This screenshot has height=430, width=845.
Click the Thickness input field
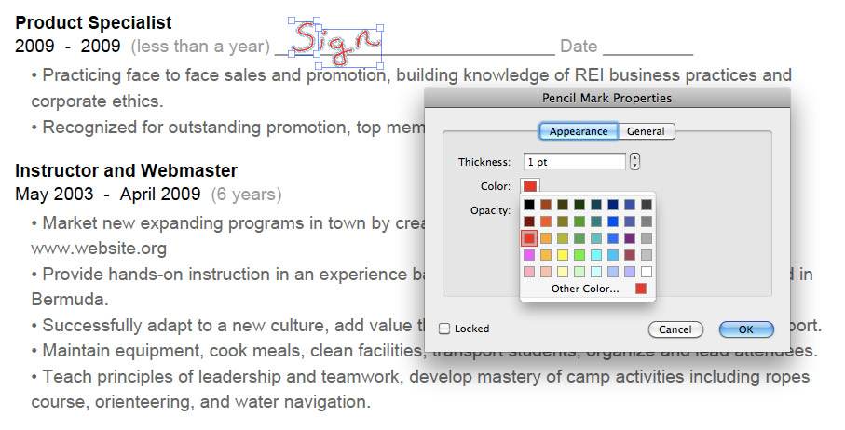click(575, 161)
